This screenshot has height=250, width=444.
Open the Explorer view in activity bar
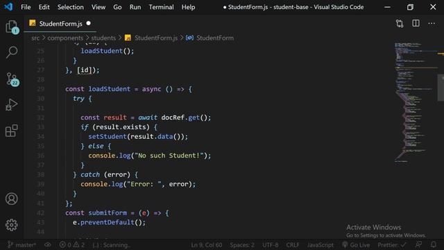pyautogui.click(x=12, y=26)
